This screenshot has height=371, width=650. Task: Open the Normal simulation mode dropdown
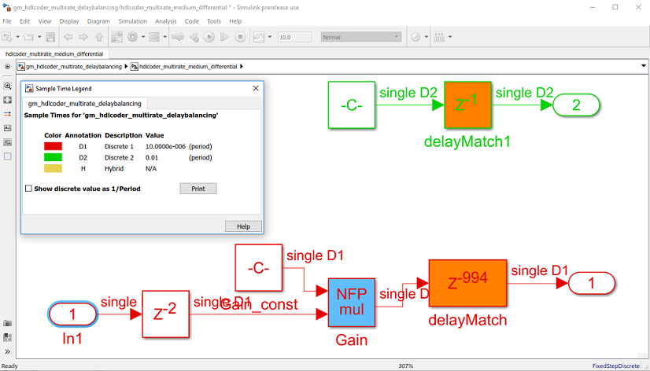pyautogui.click(x=361, y=37)
